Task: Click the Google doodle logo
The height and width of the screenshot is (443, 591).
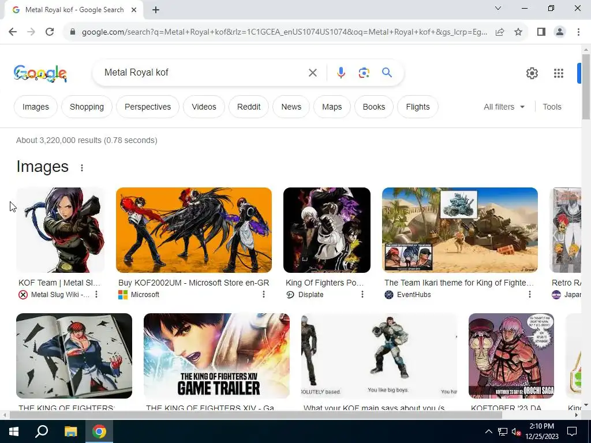Action: click(40, 73)
